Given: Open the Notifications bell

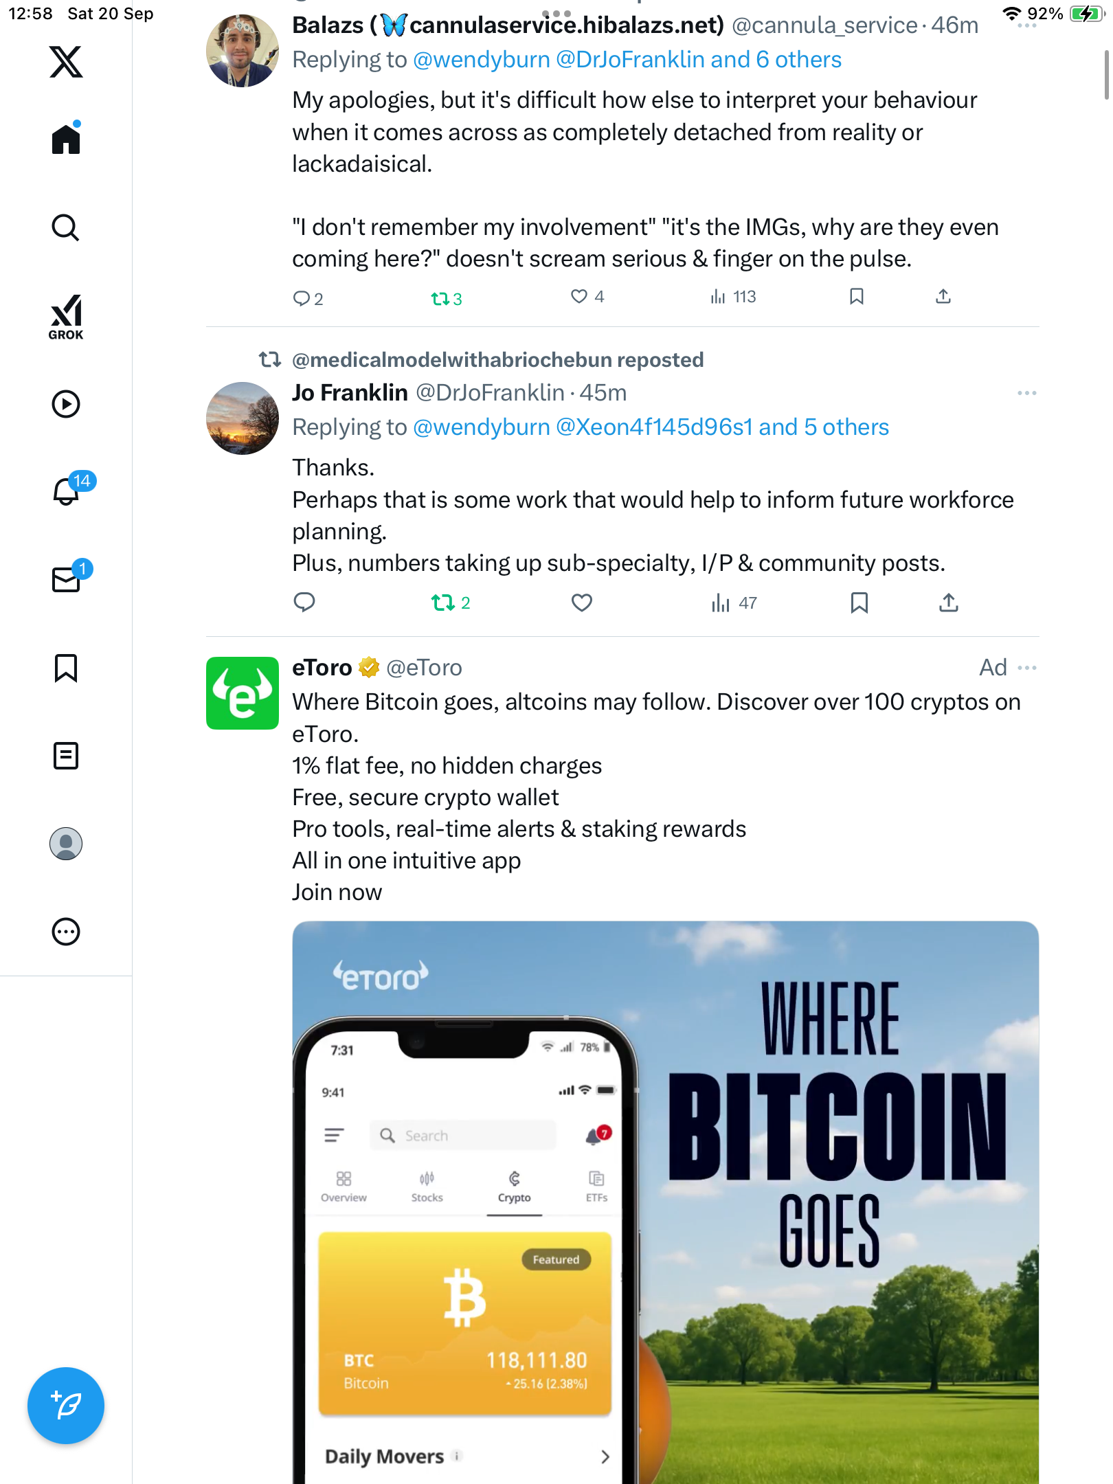Looking at the screenshot, I should point(67,491).
